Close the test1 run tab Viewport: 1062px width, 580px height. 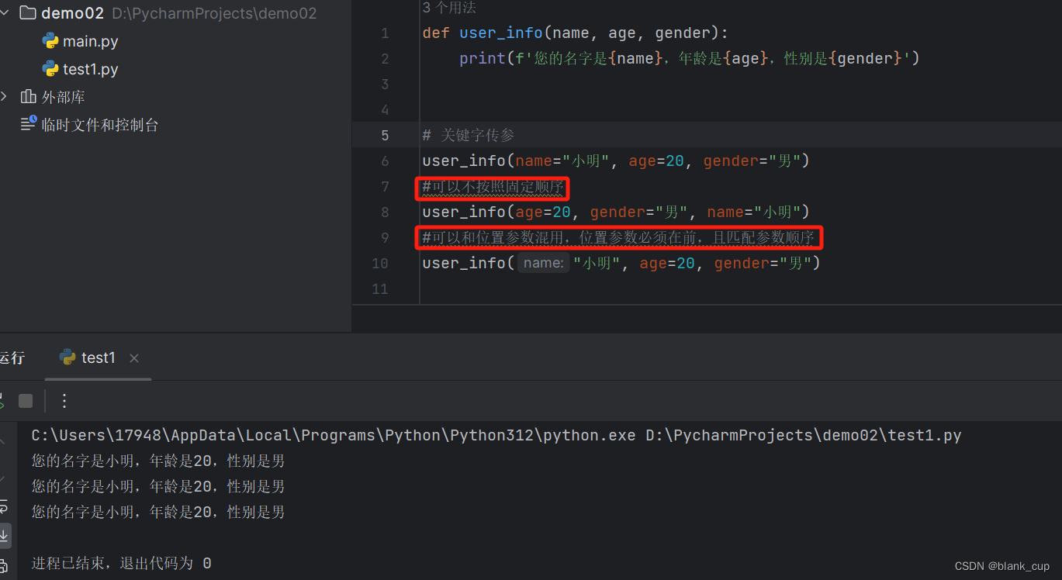point(133,358)
